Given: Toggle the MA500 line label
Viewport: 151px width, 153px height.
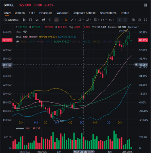Looking at the screenshot, I should pos(97,41).
